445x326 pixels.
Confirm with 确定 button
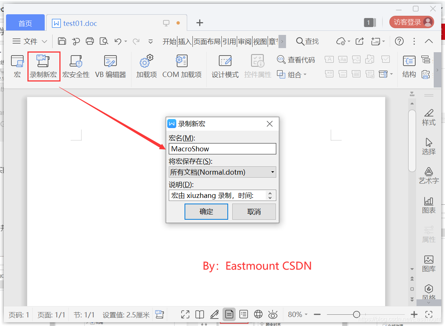pyautogui.click(x=206, y=211)
